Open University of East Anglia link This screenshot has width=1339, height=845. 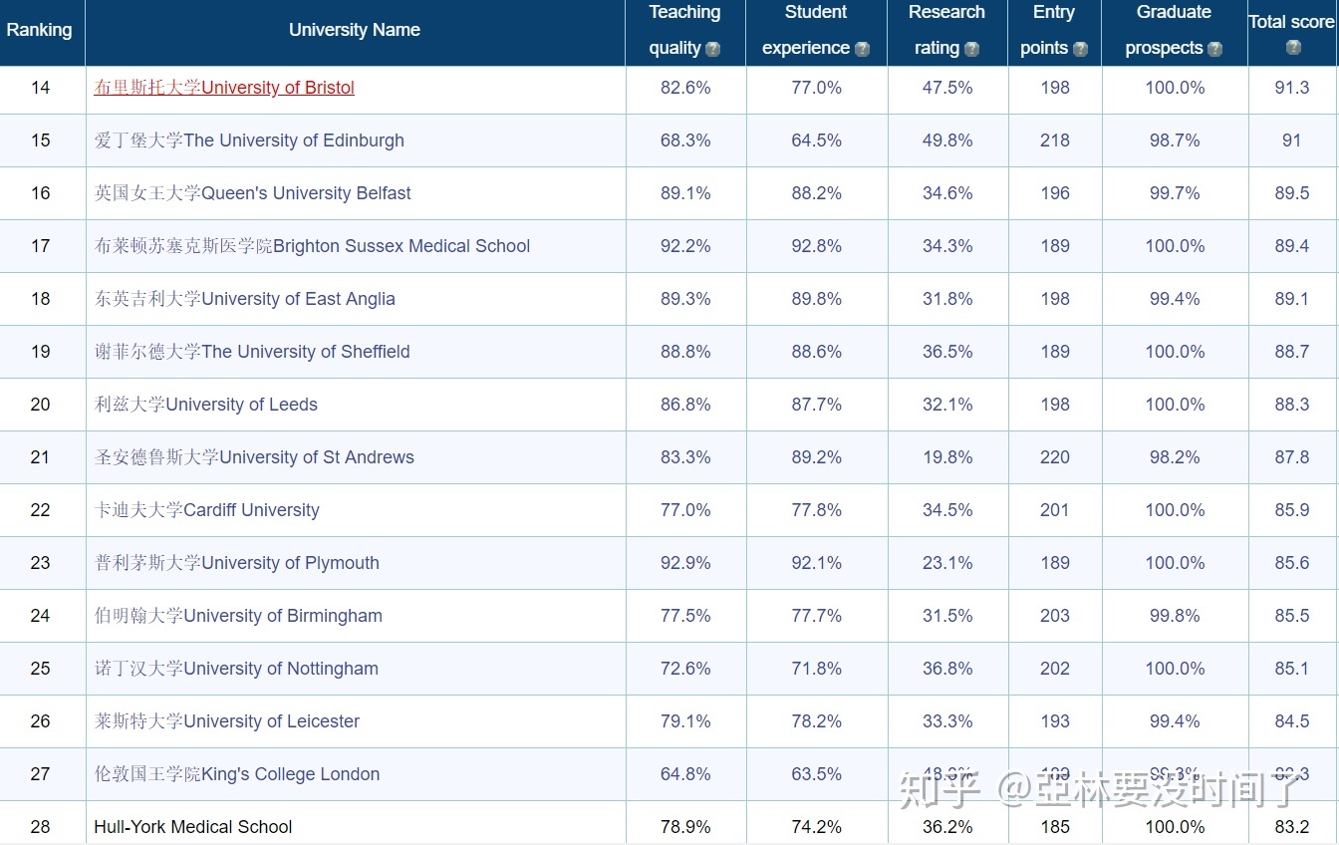(244, 299)
